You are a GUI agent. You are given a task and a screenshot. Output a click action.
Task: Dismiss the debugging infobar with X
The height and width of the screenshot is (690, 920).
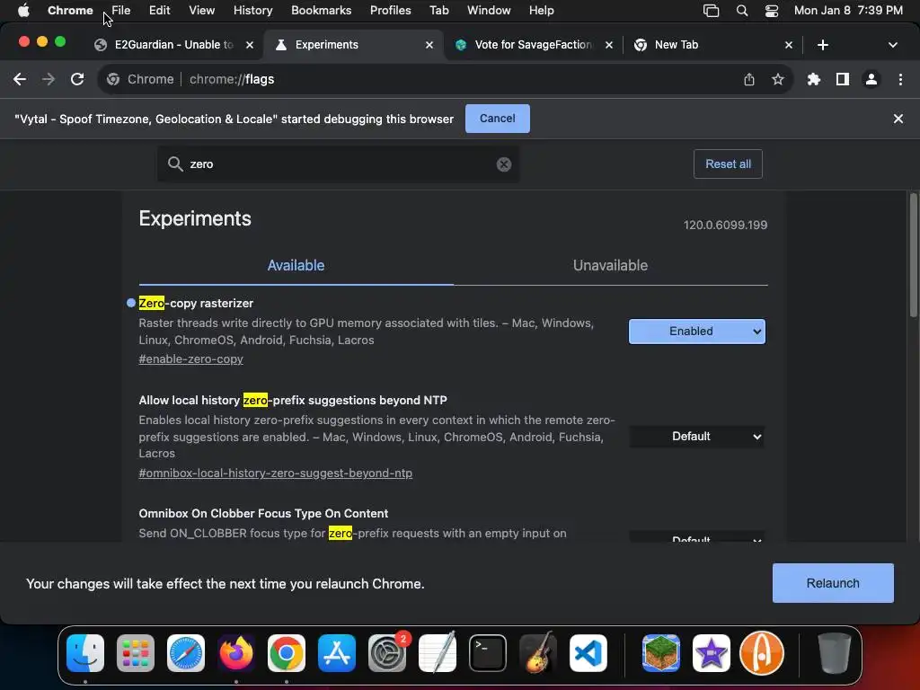click(898, 119)
